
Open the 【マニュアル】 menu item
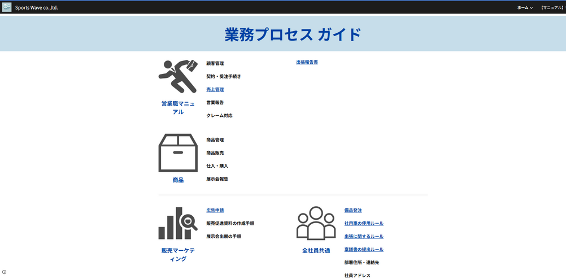(x=551, y=7)
